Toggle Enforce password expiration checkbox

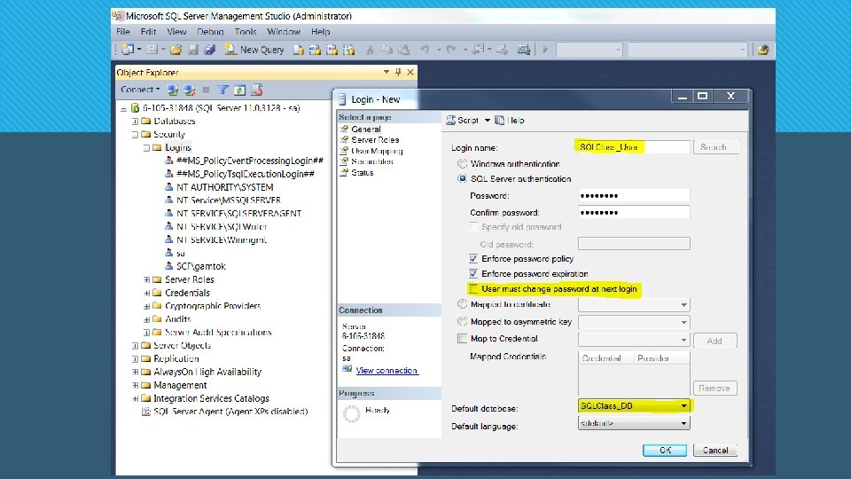(x=473, y=273)
